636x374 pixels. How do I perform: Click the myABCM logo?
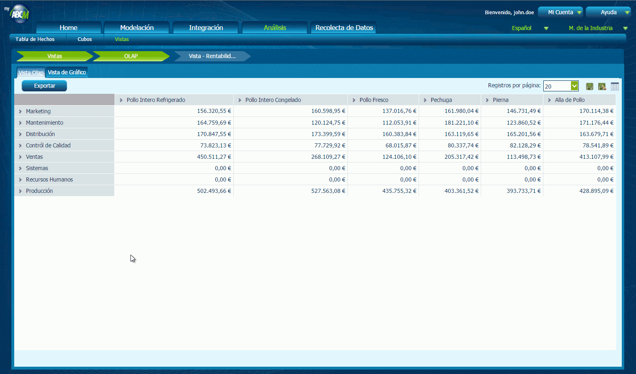tap(19, 14)
